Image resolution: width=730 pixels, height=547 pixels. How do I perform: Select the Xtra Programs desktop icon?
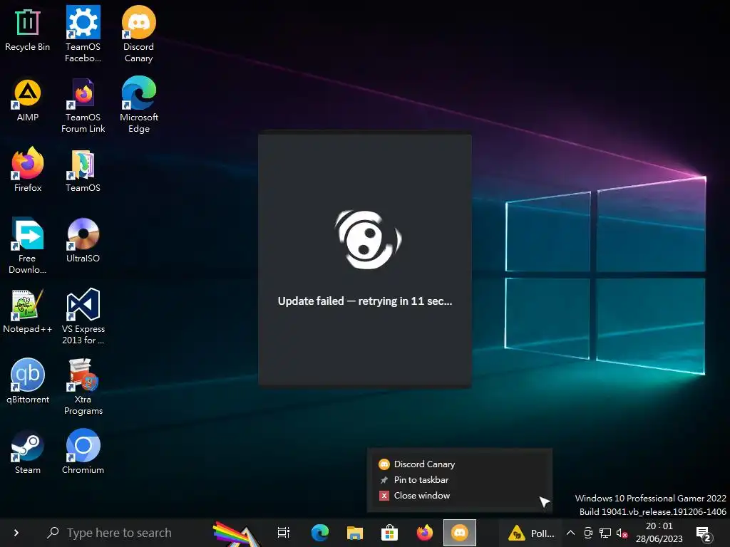click(x=83, y=387)
